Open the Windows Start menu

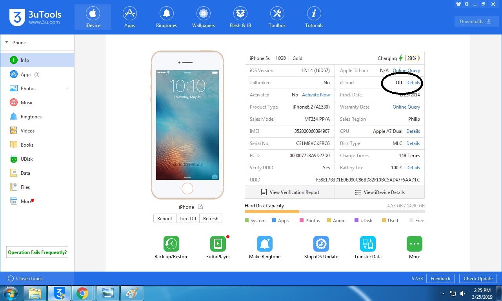11,293
